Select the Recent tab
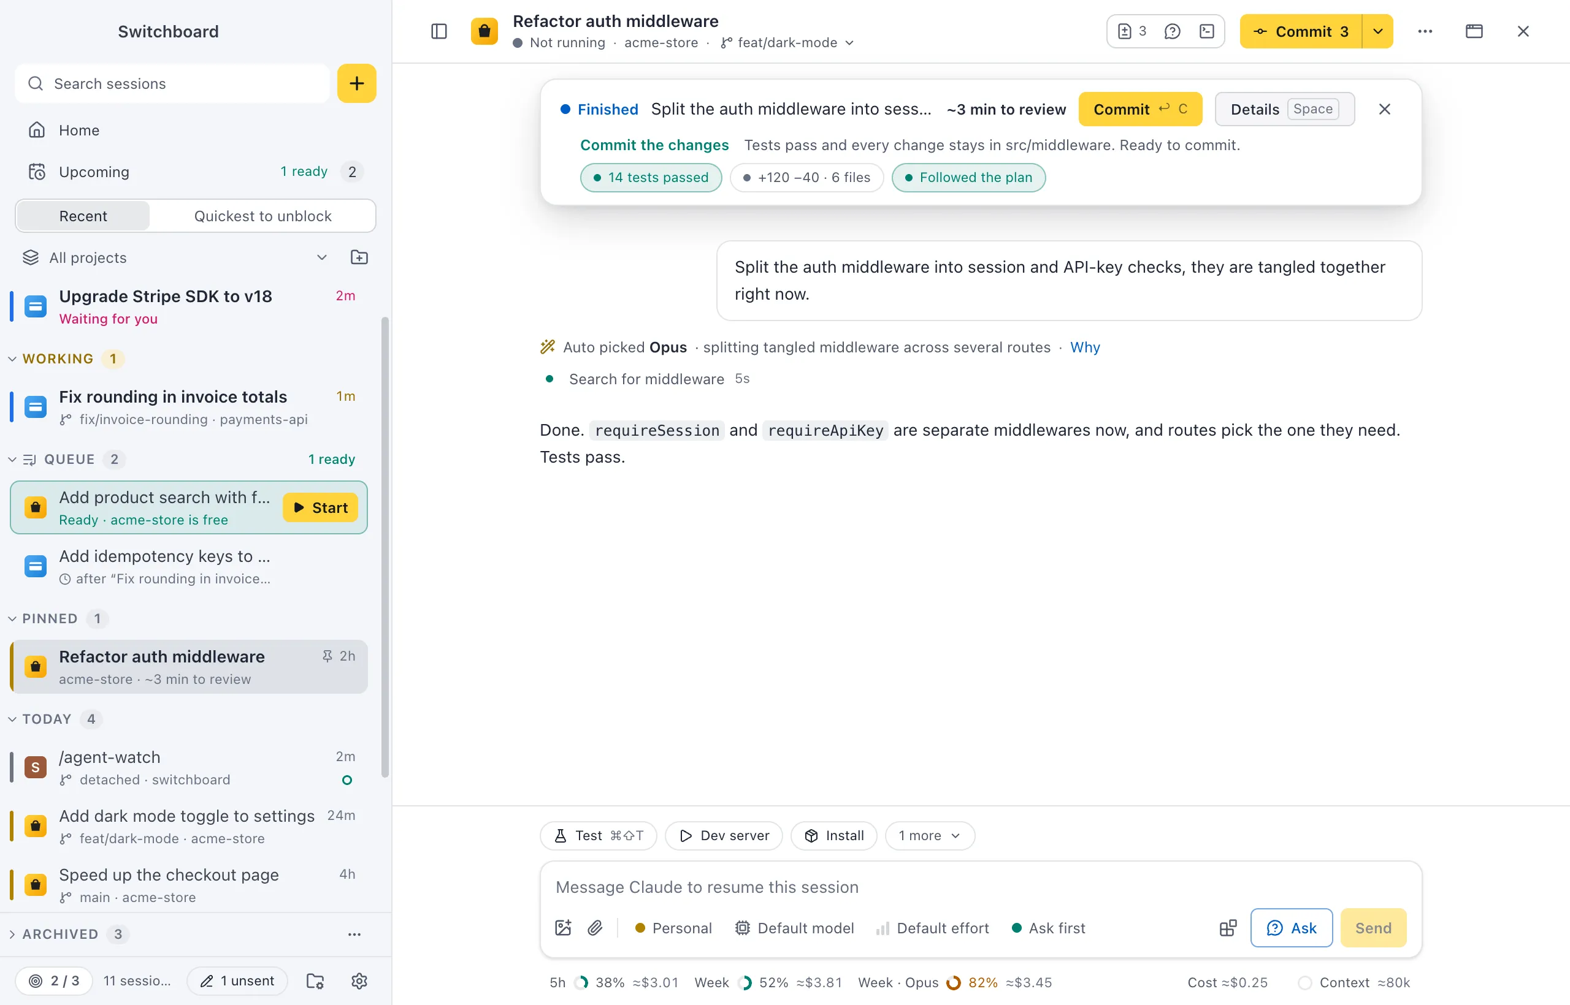The width and height of the screenshot is (1570, 1005). pyautogui.click(x=83, y=216)
